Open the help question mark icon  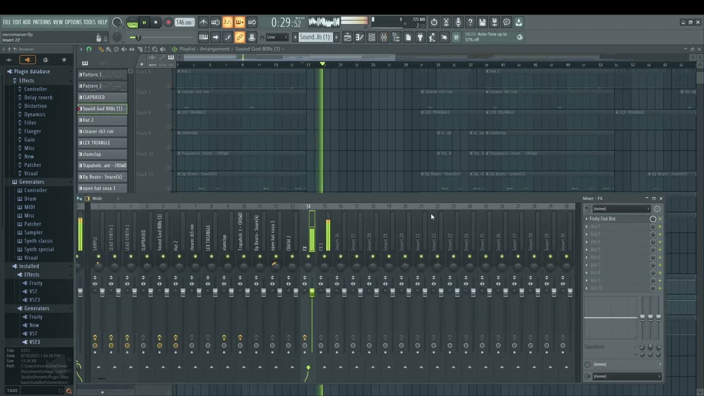click(x=470, y=23)
